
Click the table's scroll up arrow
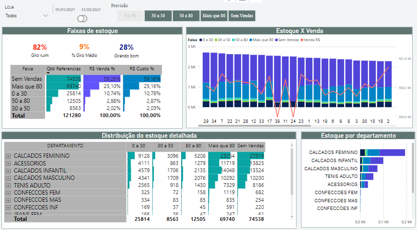pyautogui.click(x=291, y=144)
